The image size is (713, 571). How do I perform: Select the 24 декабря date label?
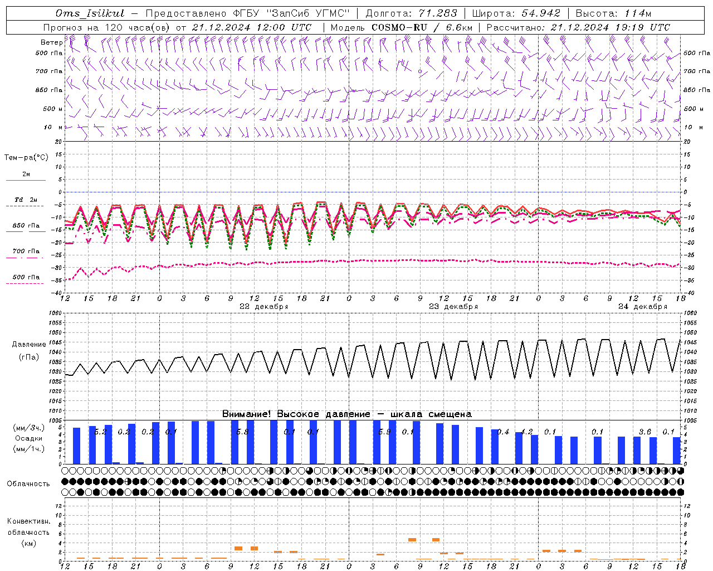(x=642, y=307)
